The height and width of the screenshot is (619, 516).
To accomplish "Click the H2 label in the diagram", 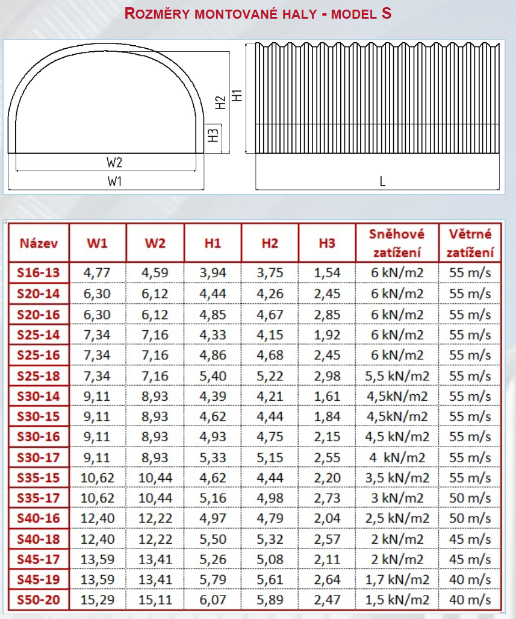I will coord(220,102).
